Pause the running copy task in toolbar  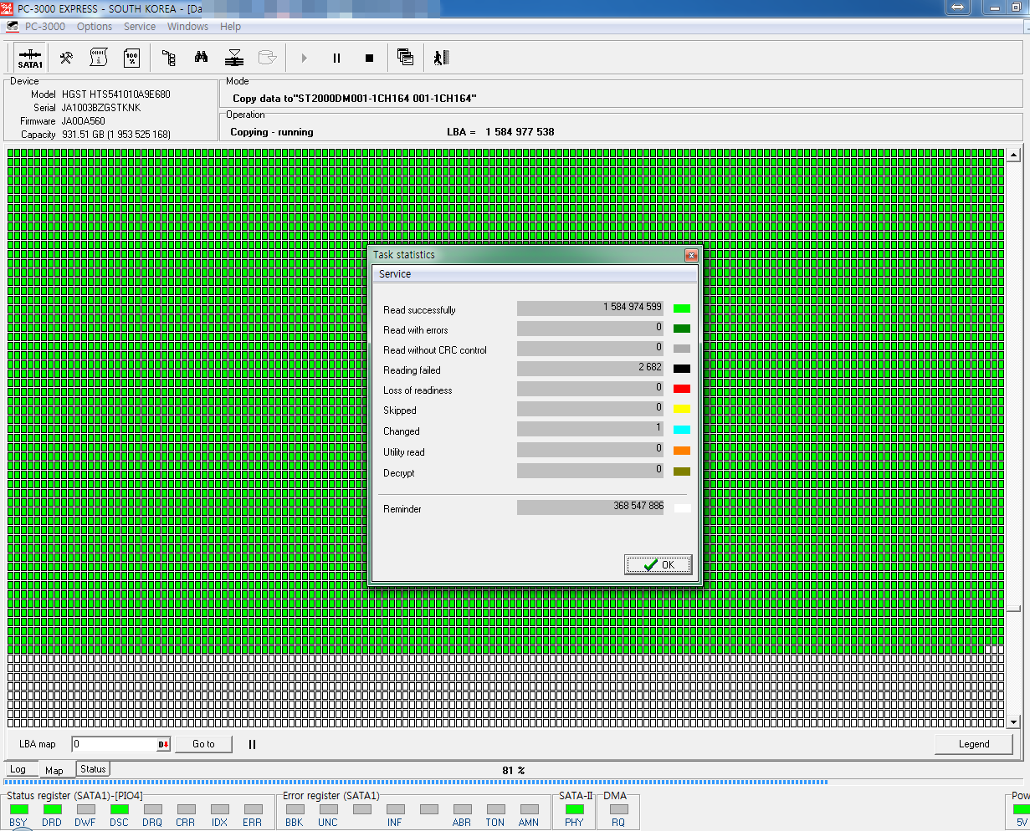pos(336,58)
